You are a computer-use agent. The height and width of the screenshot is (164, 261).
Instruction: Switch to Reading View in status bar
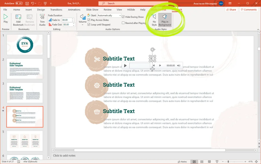tap(210, 162)
